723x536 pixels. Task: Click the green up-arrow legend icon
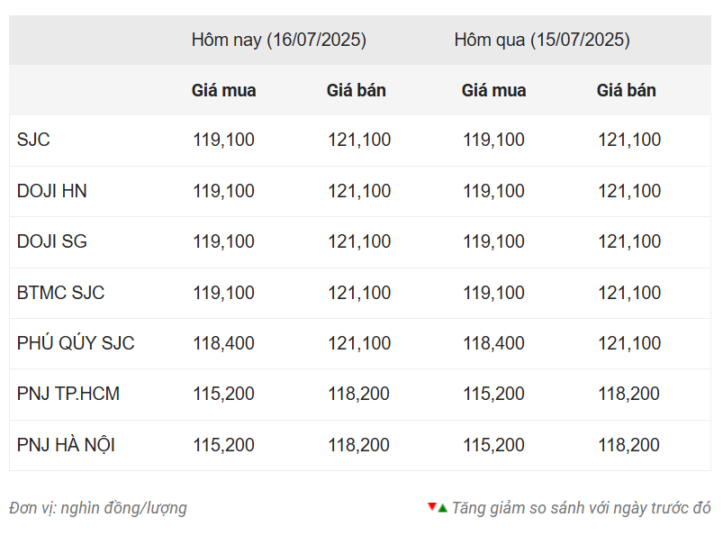(443, 508)
